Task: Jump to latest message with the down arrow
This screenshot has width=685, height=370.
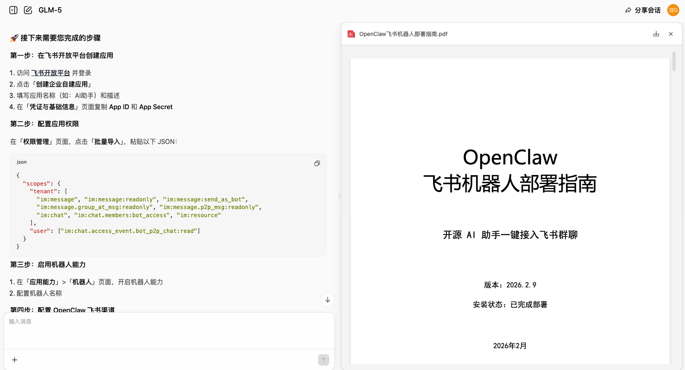Action: [327, 300]
